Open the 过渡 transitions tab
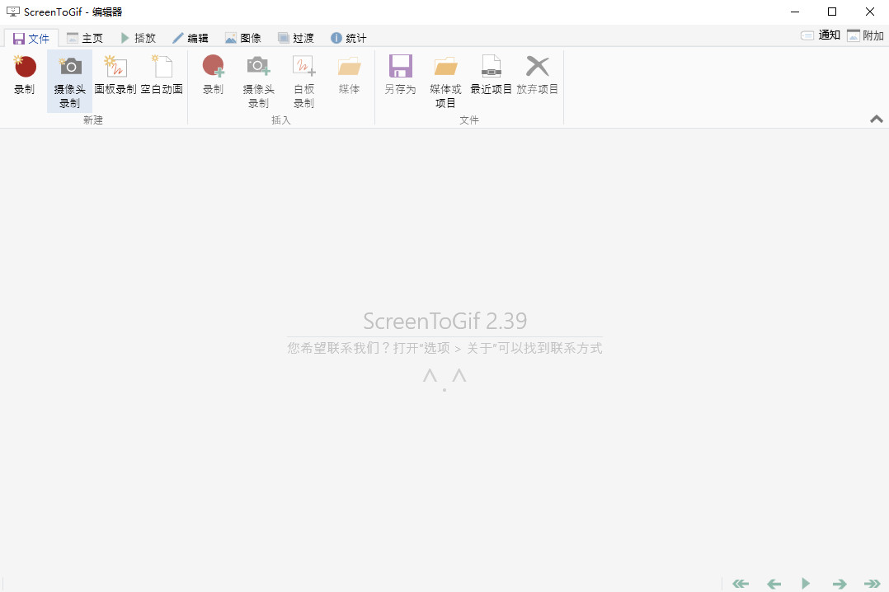The image size is (889, 592). click(x=296, y=37)
